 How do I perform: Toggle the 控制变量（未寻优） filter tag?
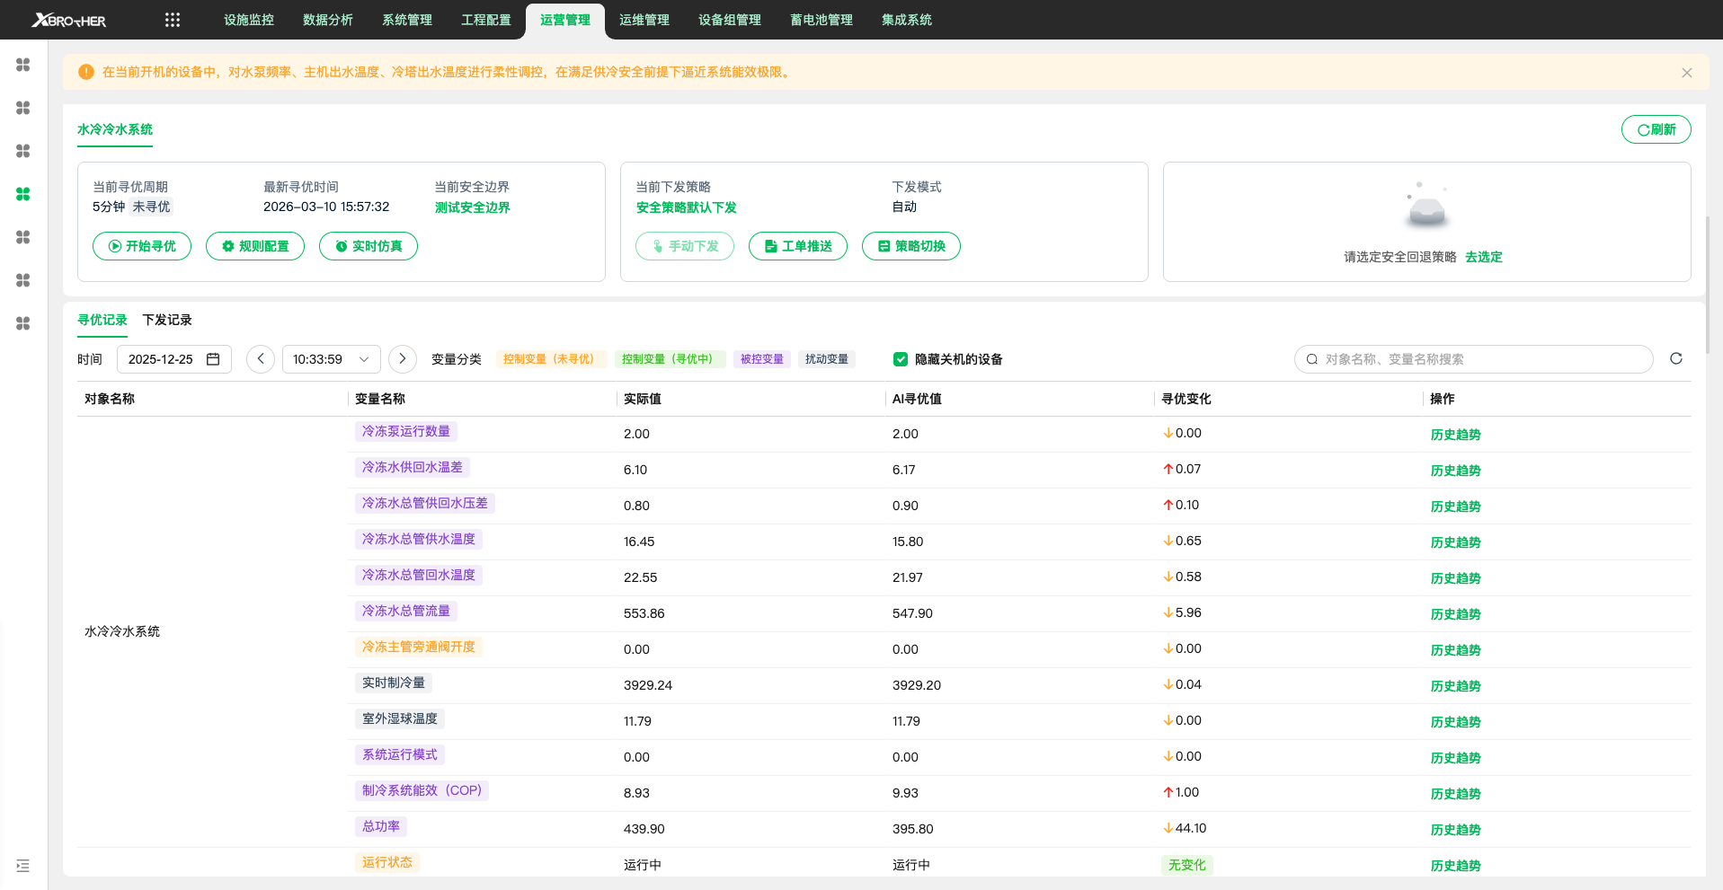pyautogui.click(x=548, y=359)
